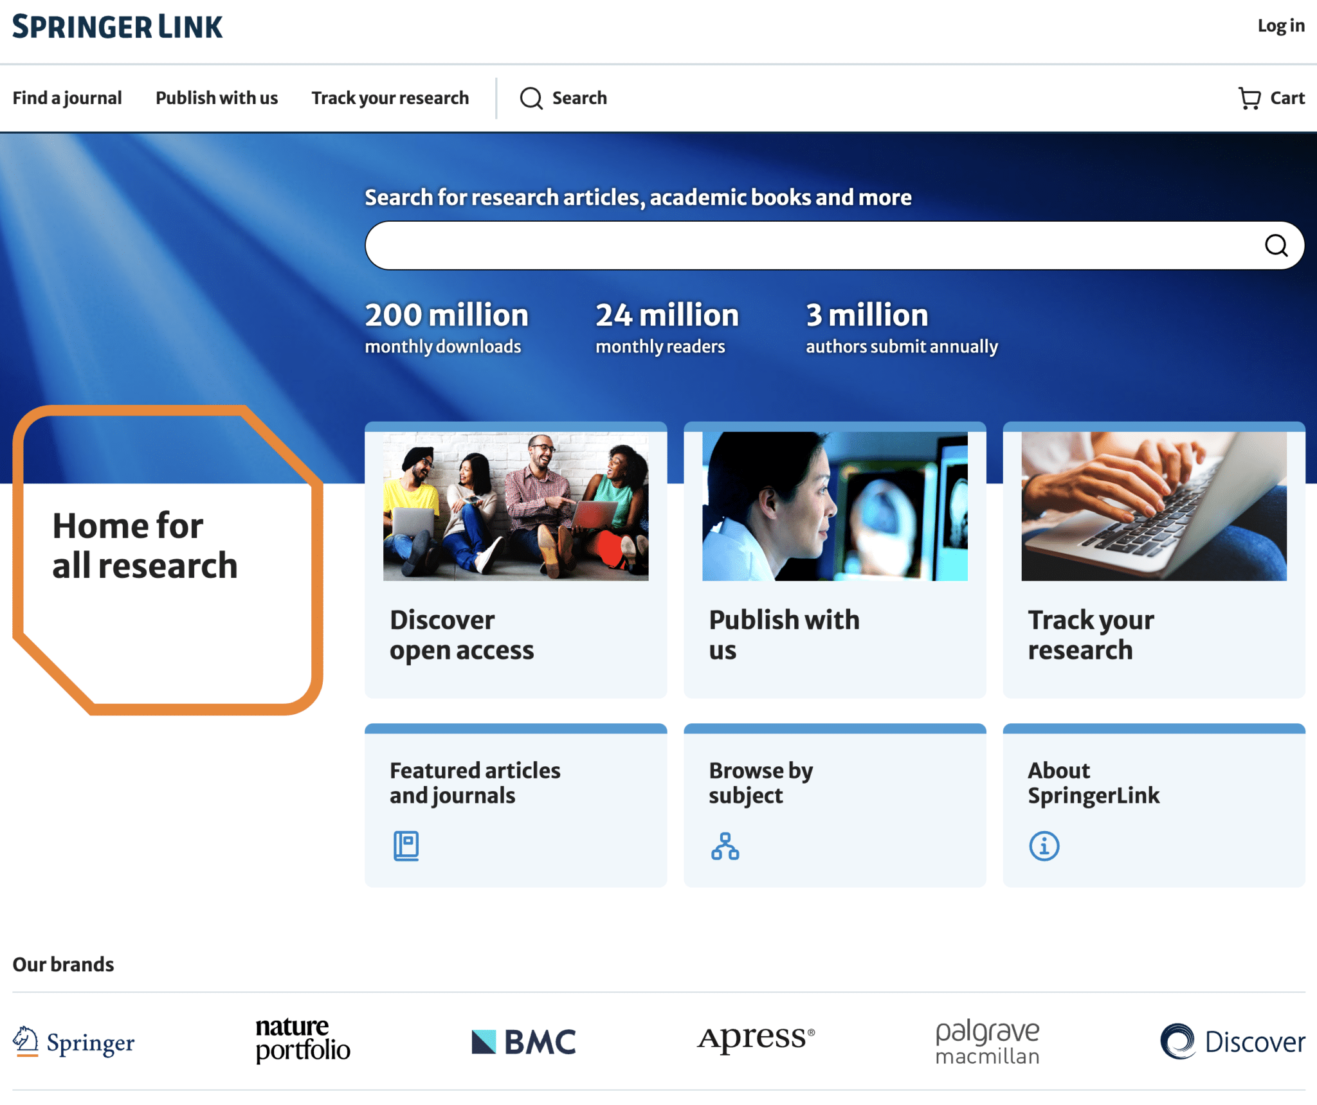
Task: Open the nature portfolio brand logo
Action: (302, 1039)
